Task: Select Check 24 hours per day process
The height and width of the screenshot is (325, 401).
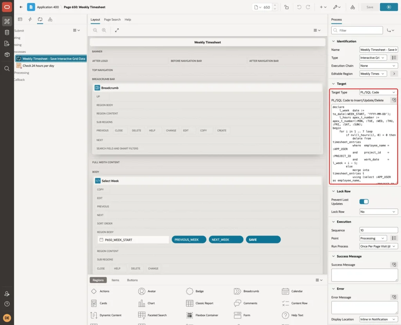Action: (38, 66)
